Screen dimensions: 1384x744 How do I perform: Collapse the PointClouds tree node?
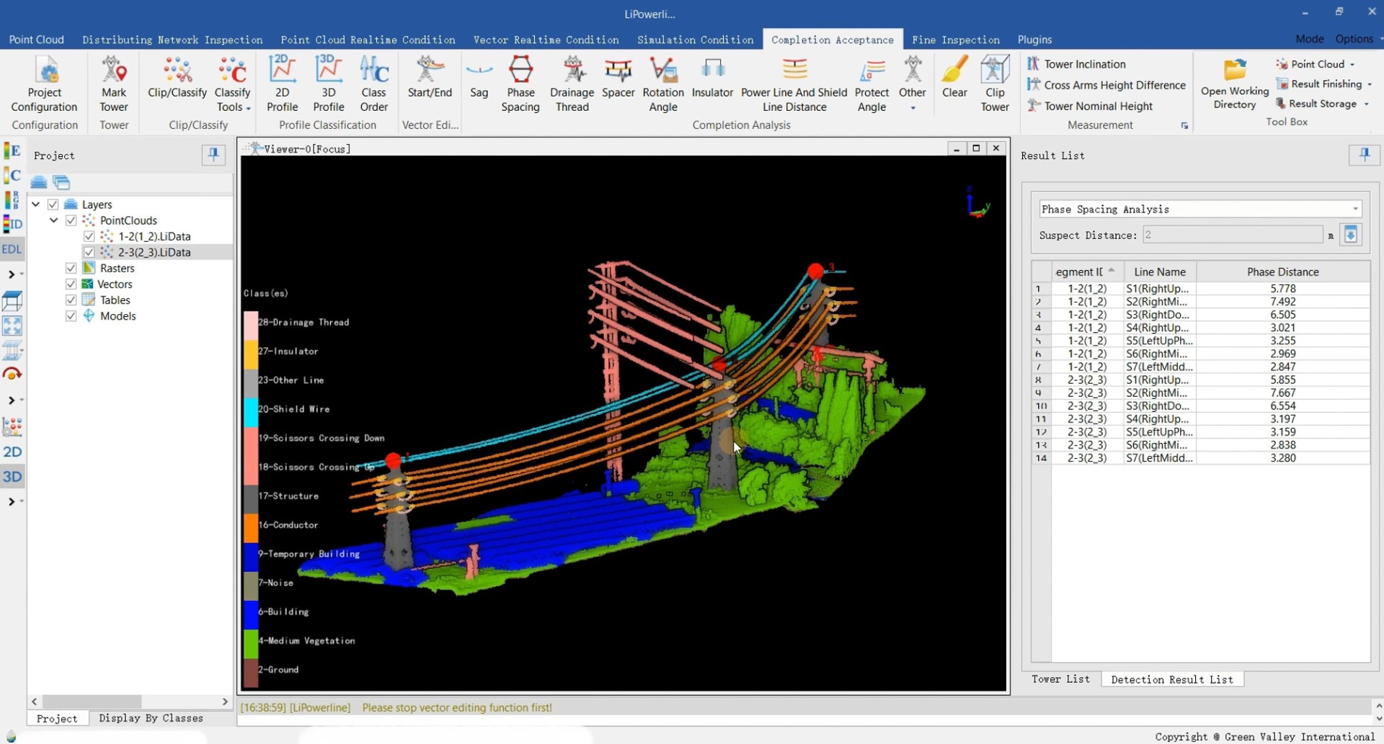point(54,220)
